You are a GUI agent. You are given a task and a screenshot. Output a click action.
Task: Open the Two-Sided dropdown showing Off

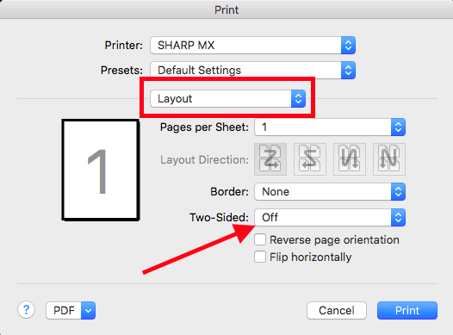(330, 218)
